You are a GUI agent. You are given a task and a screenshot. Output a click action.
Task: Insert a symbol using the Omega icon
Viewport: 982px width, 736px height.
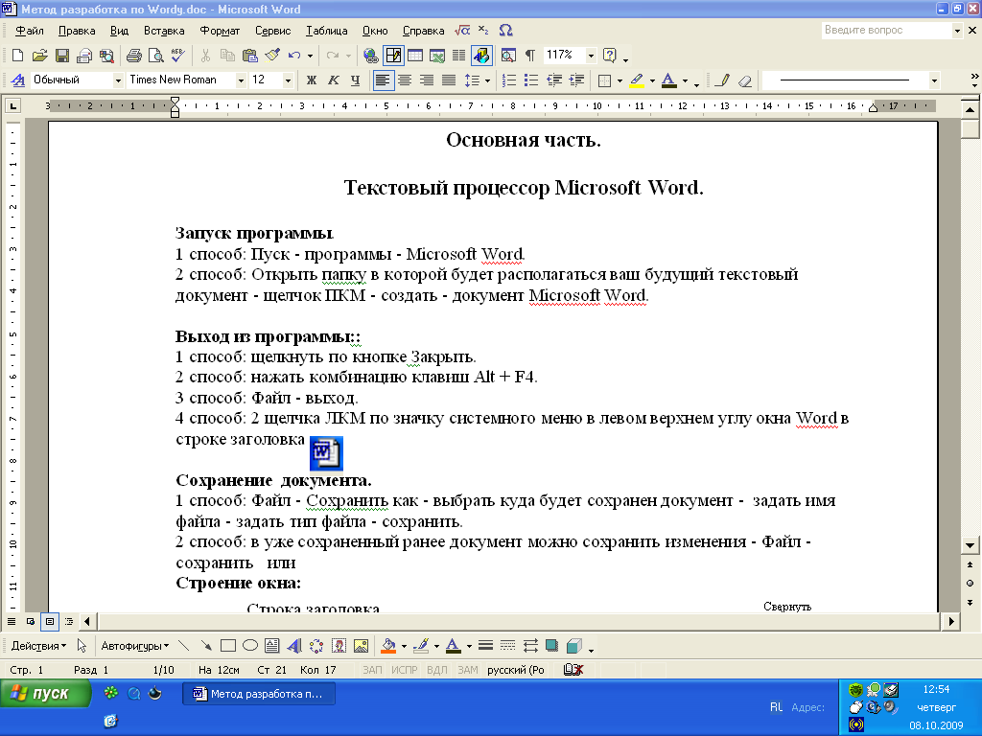[x=506, y=30]
